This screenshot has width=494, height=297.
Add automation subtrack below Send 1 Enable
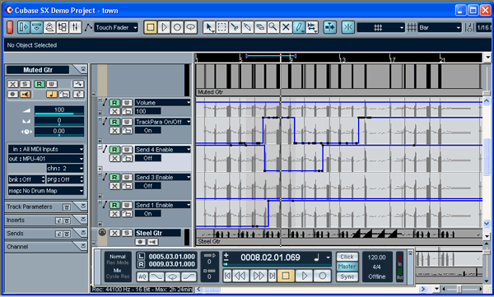click(x=100, y=225)
